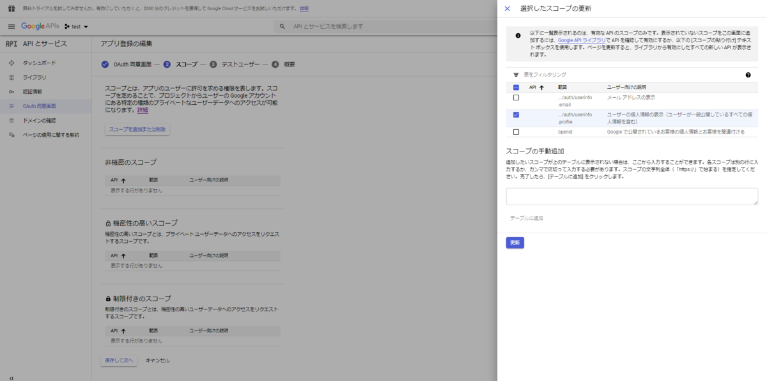Collapse the sidebar with bottom-left arrow
This screenshot has height=381, width=767.
click(x=12, y=378)
